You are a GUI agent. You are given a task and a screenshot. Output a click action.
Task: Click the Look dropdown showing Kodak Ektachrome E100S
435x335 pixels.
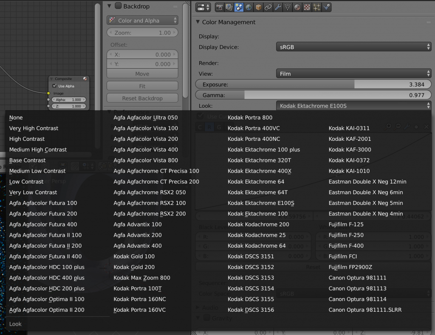pos(353,106)
